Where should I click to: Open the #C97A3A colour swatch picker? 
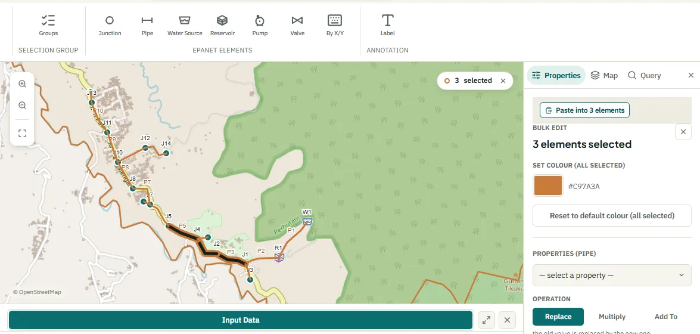pyautogui.click(x=547, y=185)
